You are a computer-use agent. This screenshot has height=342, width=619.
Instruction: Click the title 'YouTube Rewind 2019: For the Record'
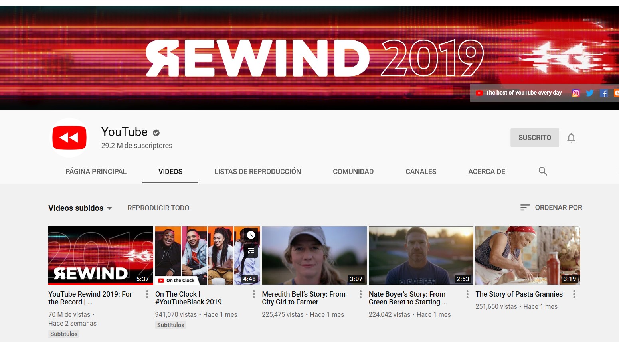point(90,298)
